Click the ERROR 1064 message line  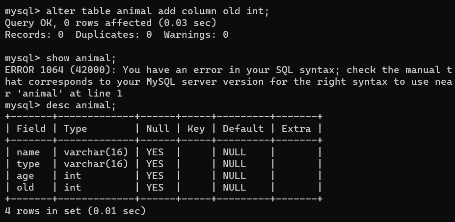(228, 70)
